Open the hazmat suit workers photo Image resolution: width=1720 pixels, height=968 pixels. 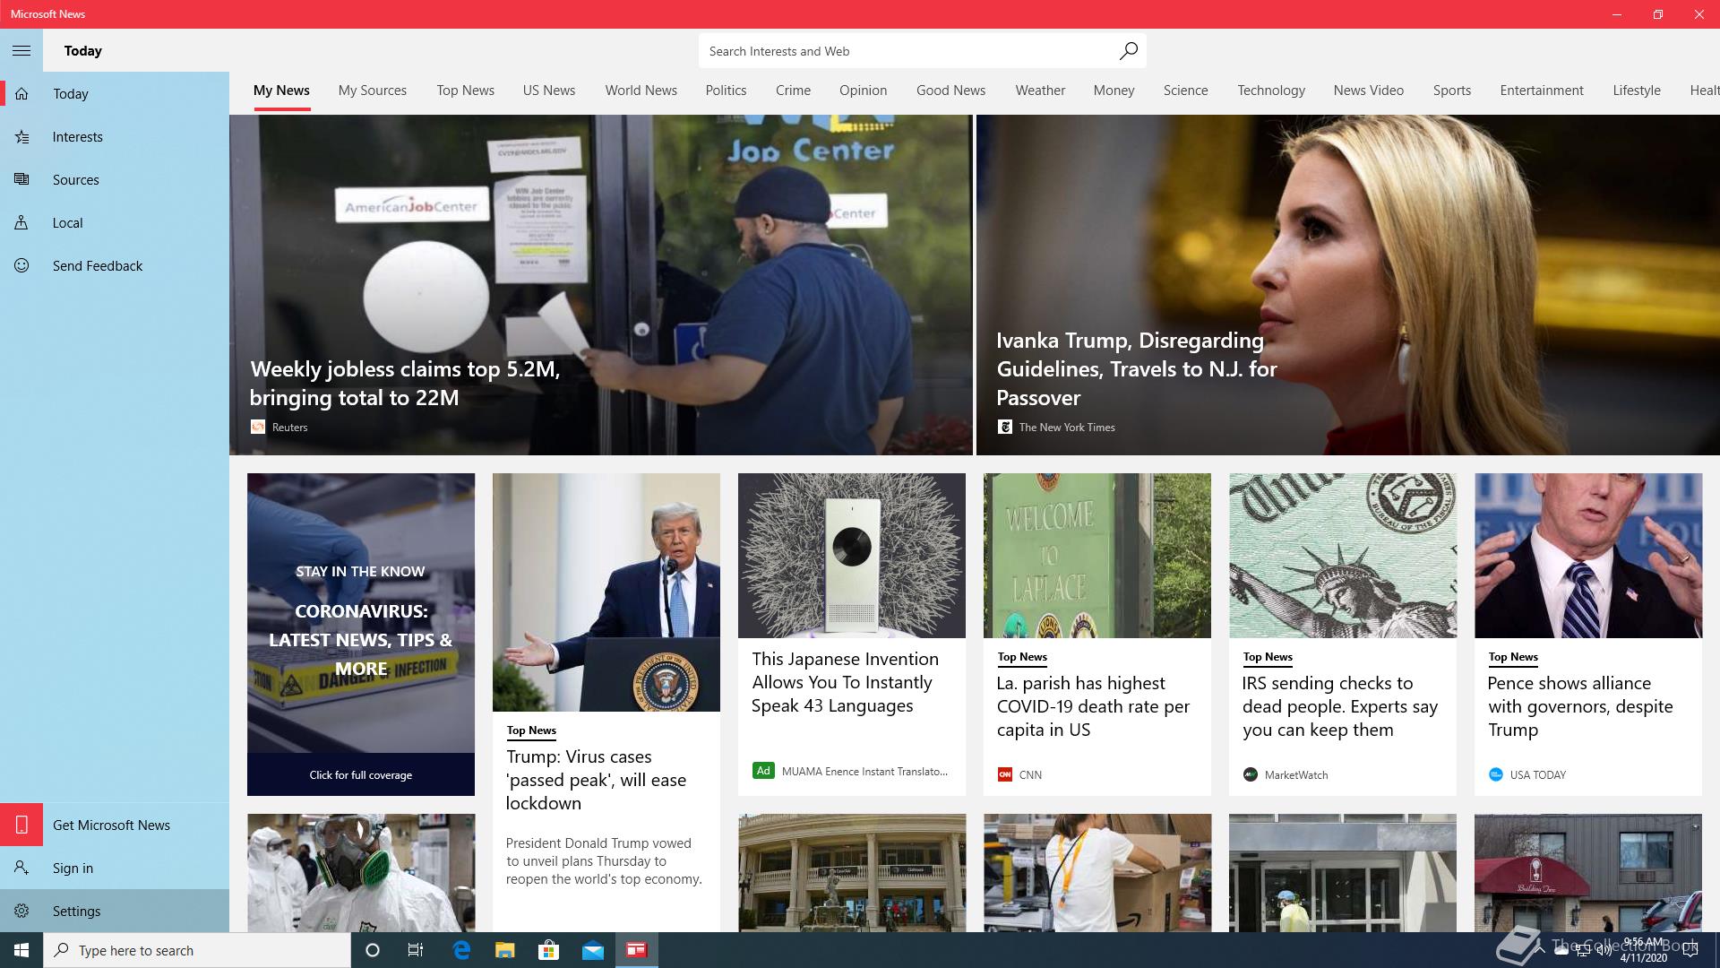pyautogui.click(x=361, y=873)
